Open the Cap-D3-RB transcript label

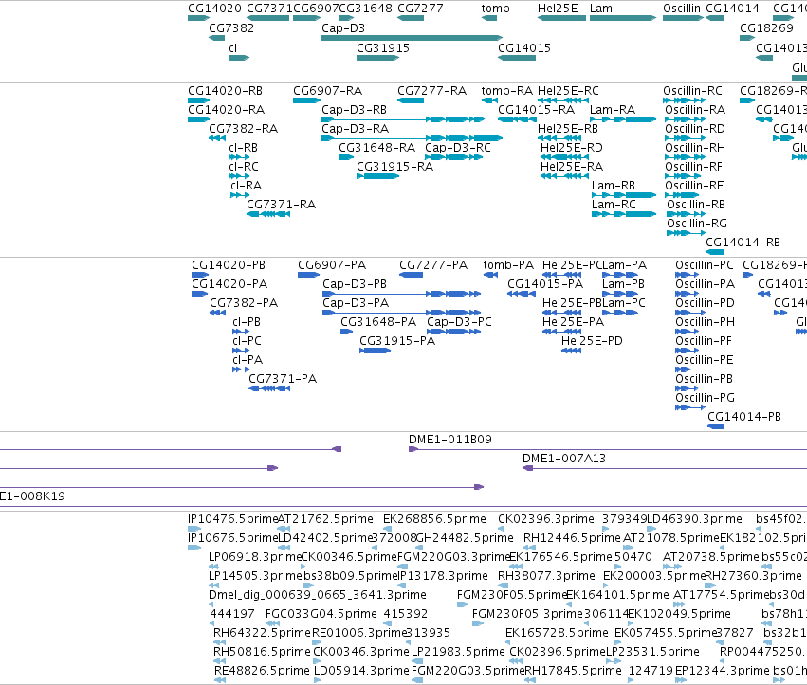click(354, 110)
